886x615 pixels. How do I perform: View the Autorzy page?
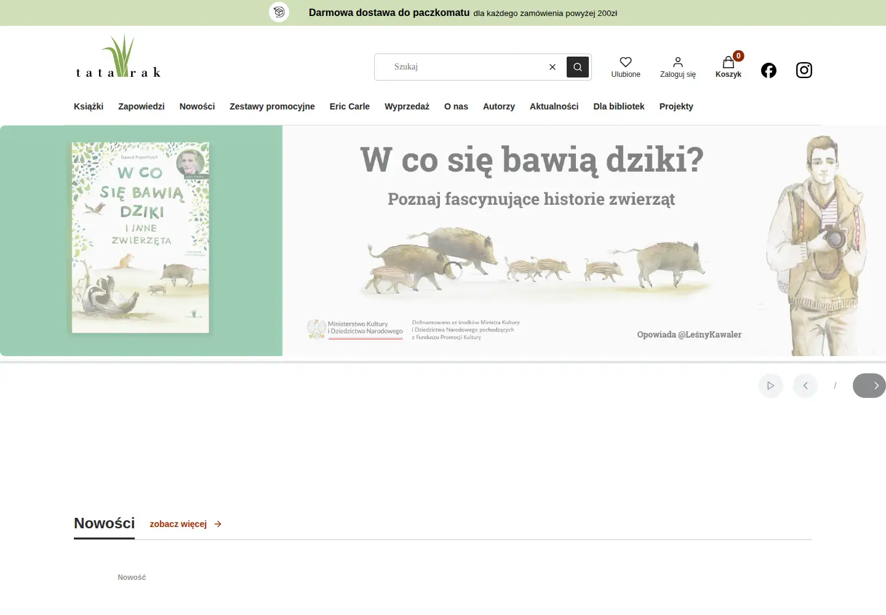(x=499, y=106)
